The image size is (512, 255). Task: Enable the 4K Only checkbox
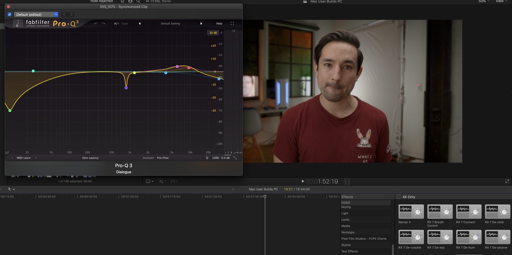(x=399, y=197)
